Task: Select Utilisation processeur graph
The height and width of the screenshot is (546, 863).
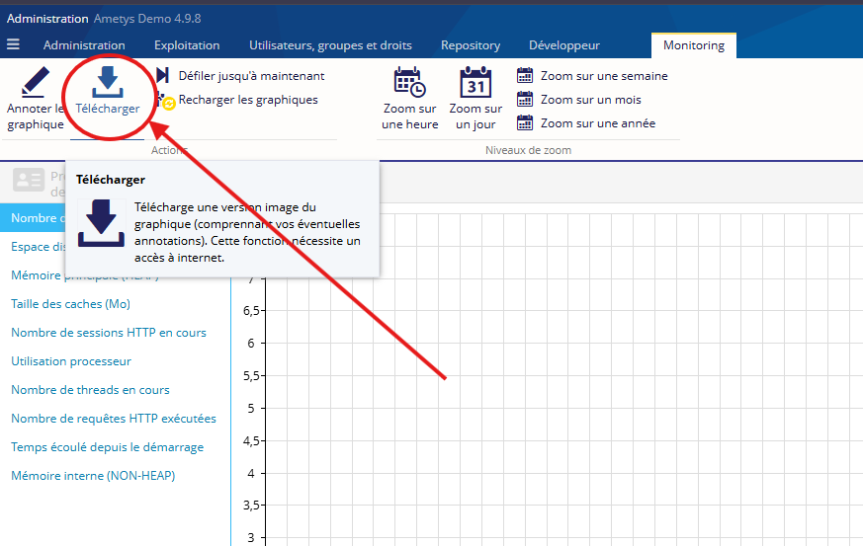Action: pos(71,361)
